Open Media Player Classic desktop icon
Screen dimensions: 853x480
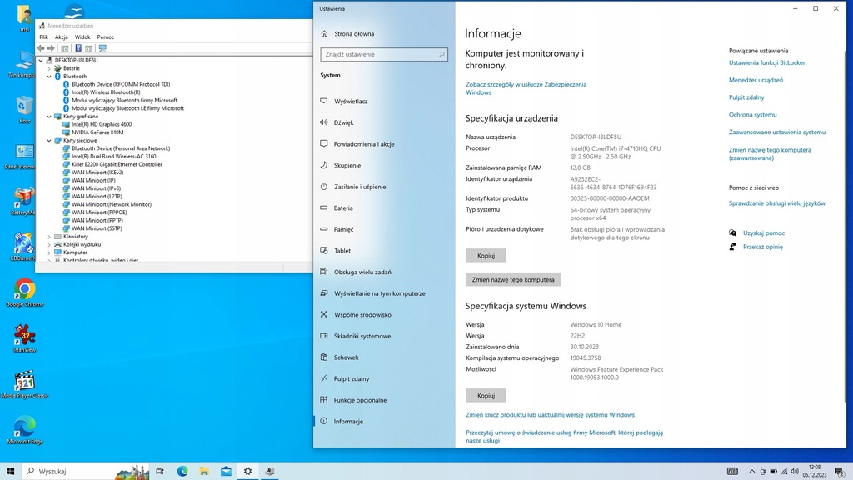24,384
